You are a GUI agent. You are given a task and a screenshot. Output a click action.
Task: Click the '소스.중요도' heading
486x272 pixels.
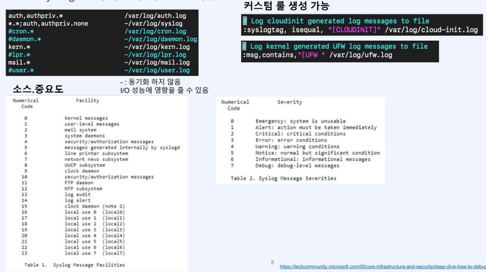point(38,89)
